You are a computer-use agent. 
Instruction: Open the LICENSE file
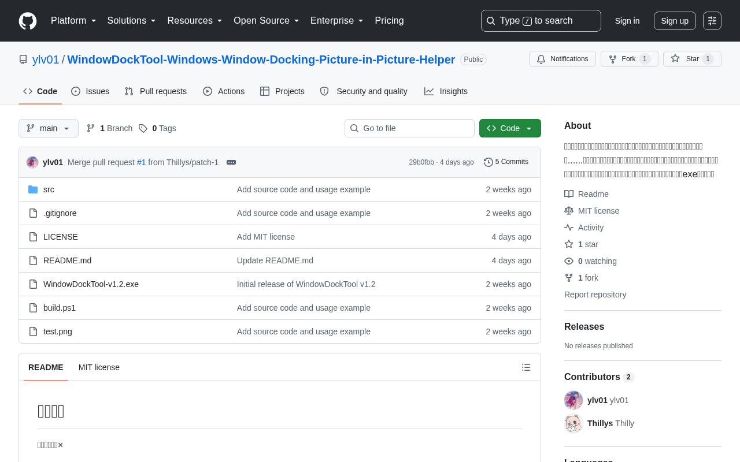(61, 237)
